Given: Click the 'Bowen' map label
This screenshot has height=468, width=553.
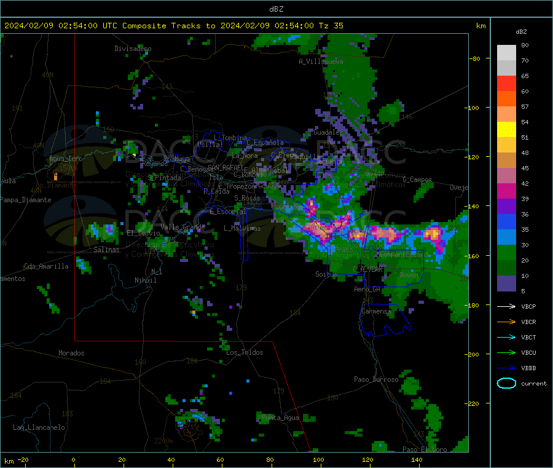Looking at the screenshot, I should pos(409,275).
